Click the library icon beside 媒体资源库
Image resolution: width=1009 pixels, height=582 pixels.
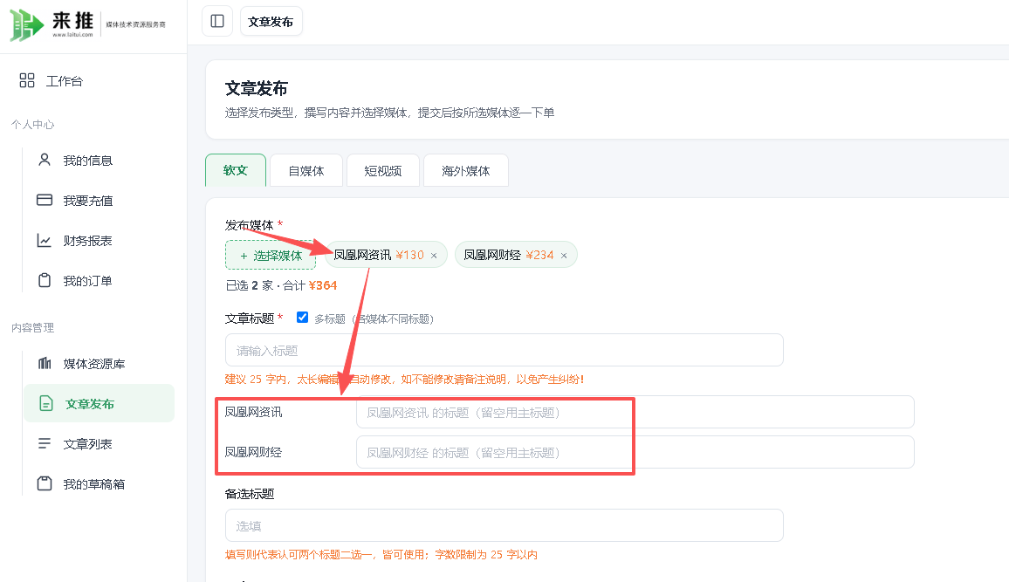[x=45, y=363]
